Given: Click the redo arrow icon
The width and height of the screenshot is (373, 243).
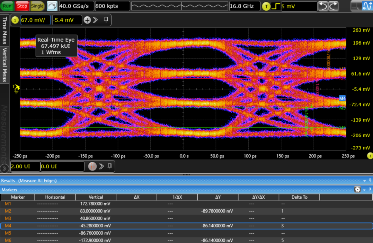Looking at the screenshot, I should click(x=333, y=6).
